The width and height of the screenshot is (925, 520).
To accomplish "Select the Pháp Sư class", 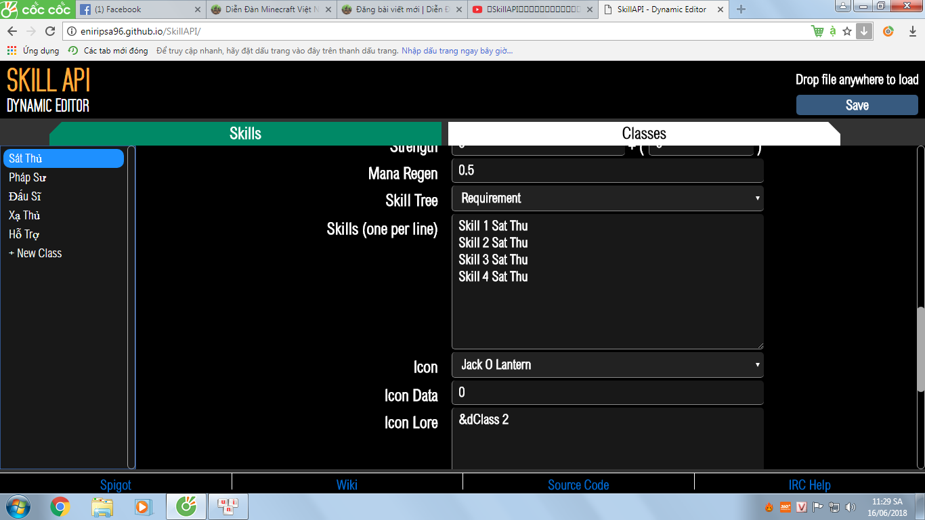I will pos(64,177).
